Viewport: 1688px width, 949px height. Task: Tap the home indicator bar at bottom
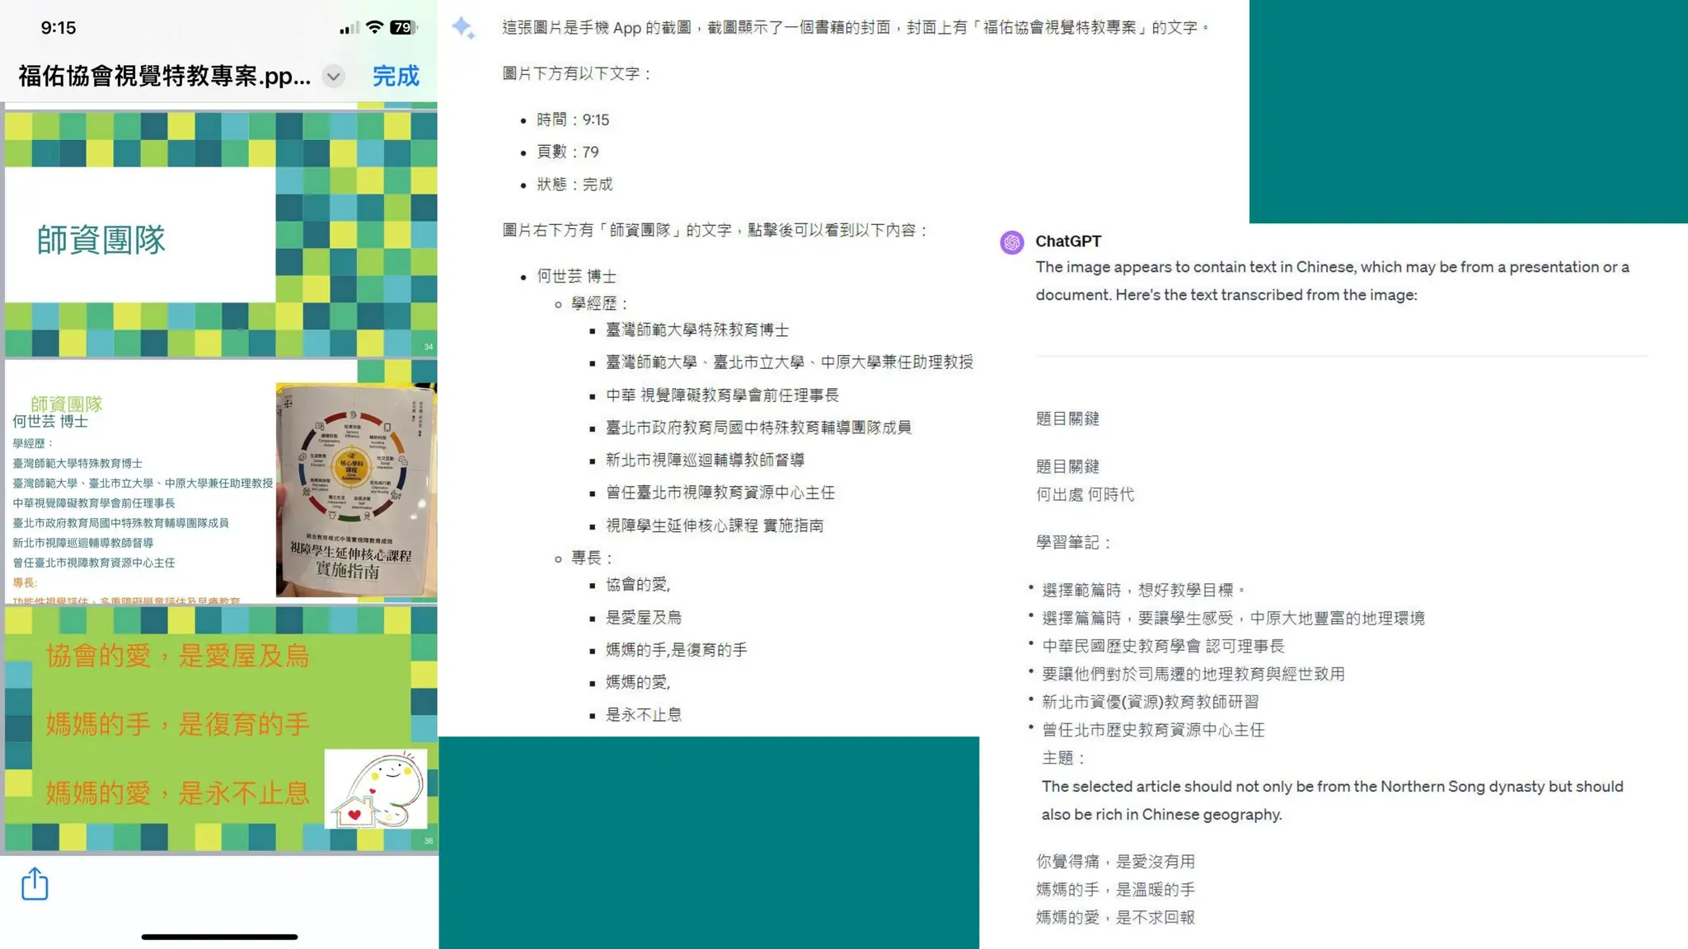click(x=219, y=937)
